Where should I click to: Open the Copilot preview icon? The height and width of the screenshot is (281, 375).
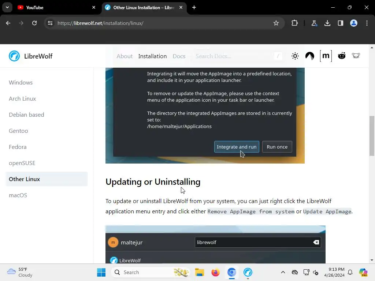tap(363, 272)
